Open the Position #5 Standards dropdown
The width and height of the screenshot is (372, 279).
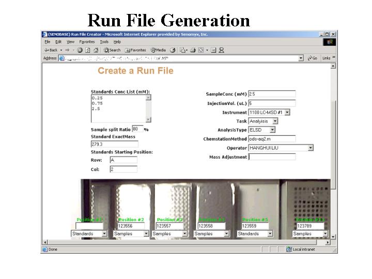point(255,234)
